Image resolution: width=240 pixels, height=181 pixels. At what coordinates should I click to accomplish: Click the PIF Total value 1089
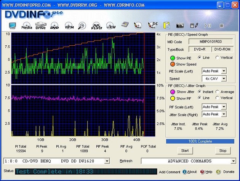click(84, 151)
